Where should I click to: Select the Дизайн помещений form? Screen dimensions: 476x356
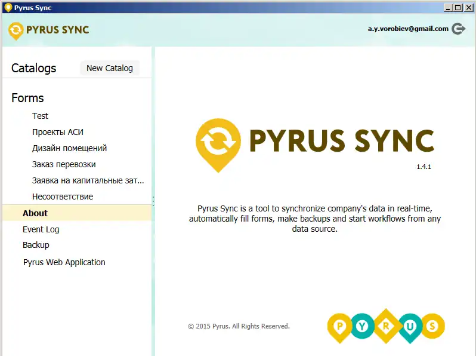pyautogui.click(x=70, y=148)
